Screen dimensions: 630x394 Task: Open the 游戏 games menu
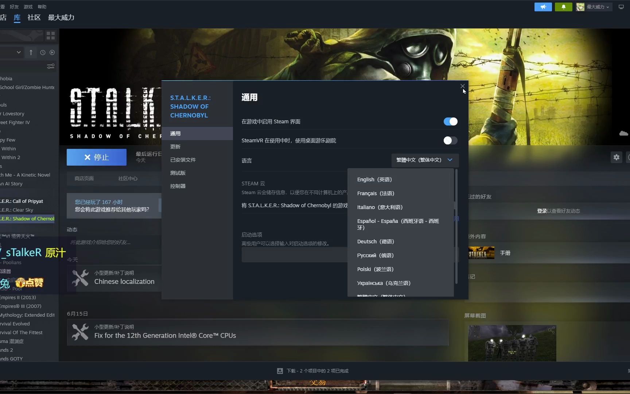tap(28, 7)
